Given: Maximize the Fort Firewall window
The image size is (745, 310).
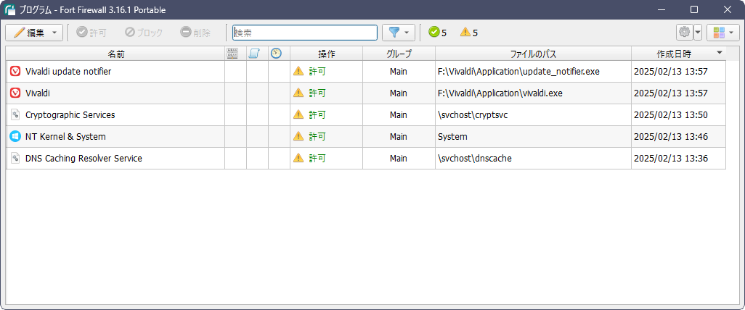Looking at the screenshot, I should (693, 9).
